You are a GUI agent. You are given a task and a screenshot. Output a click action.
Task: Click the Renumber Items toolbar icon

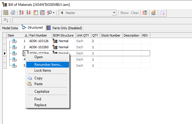(x=29, y=13)
